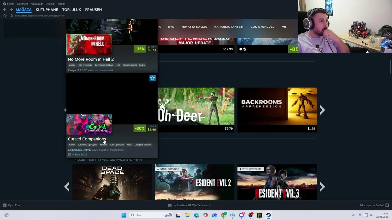This screenshot has height=220, width=392.
Task: Click the Karışık review summary
Action: pos(72,70)
